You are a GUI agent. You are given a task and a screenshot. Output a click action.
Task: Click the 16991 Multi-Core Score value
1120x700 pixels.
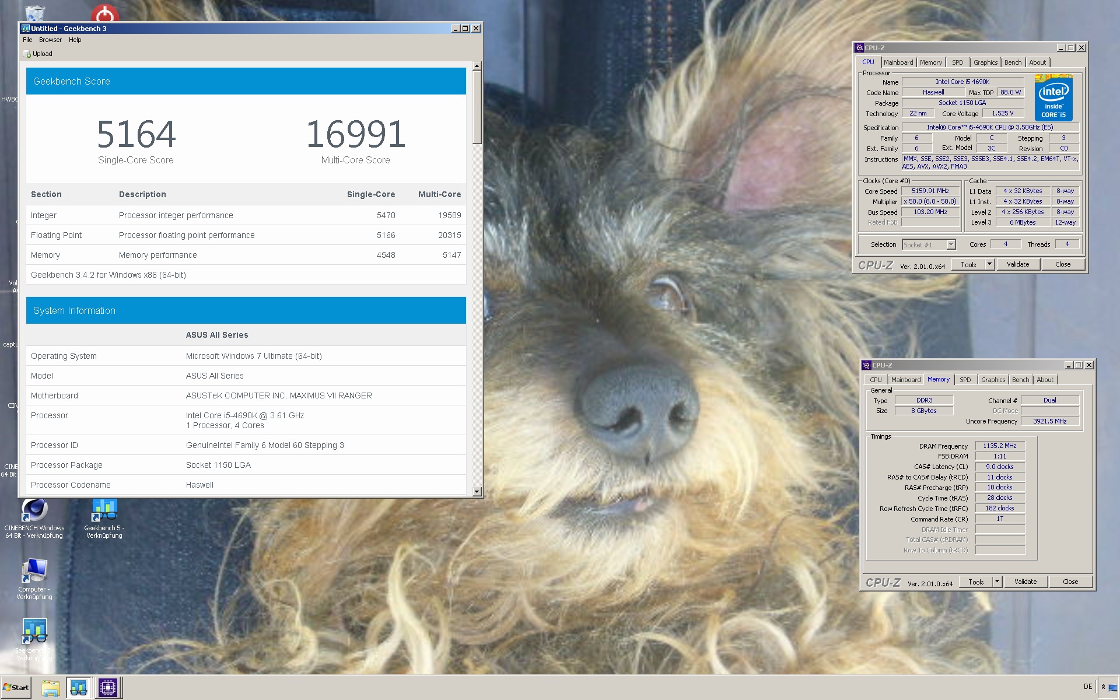click(356, 134)
